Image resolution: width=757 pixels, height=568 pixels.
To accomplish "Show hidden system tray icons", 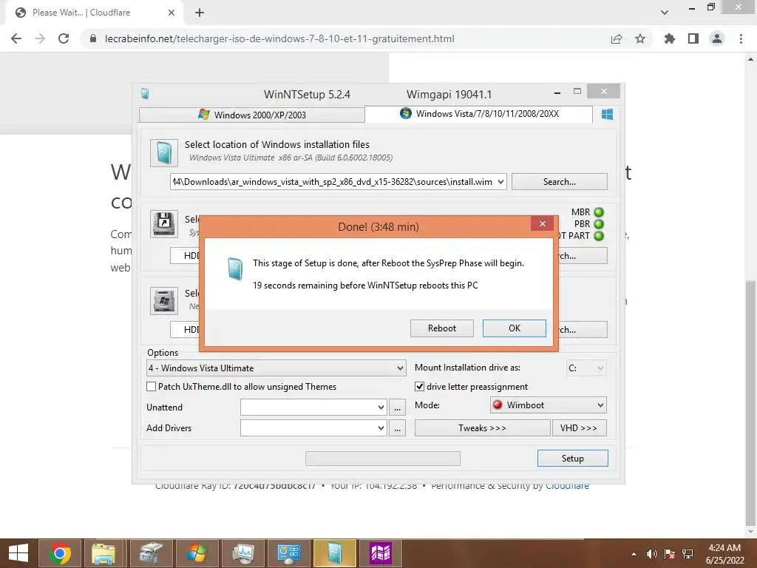I will click(x=634, y=554).
